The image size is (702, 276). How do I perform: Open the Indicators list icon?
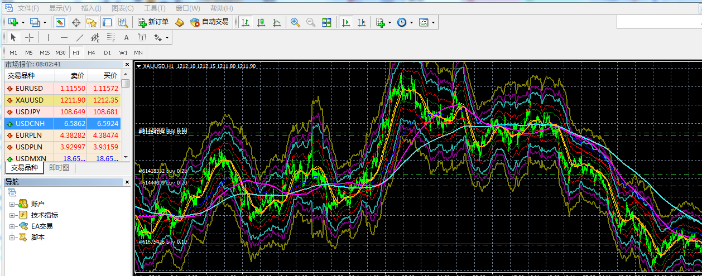(381, 22)
